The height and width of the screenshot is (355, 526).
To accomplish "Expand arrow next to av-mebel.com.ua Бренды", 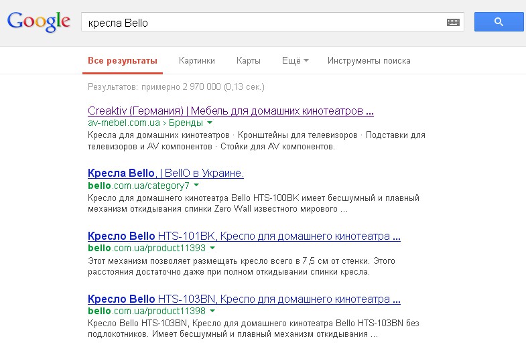I will pyautogui.click(x=210, y=123).
